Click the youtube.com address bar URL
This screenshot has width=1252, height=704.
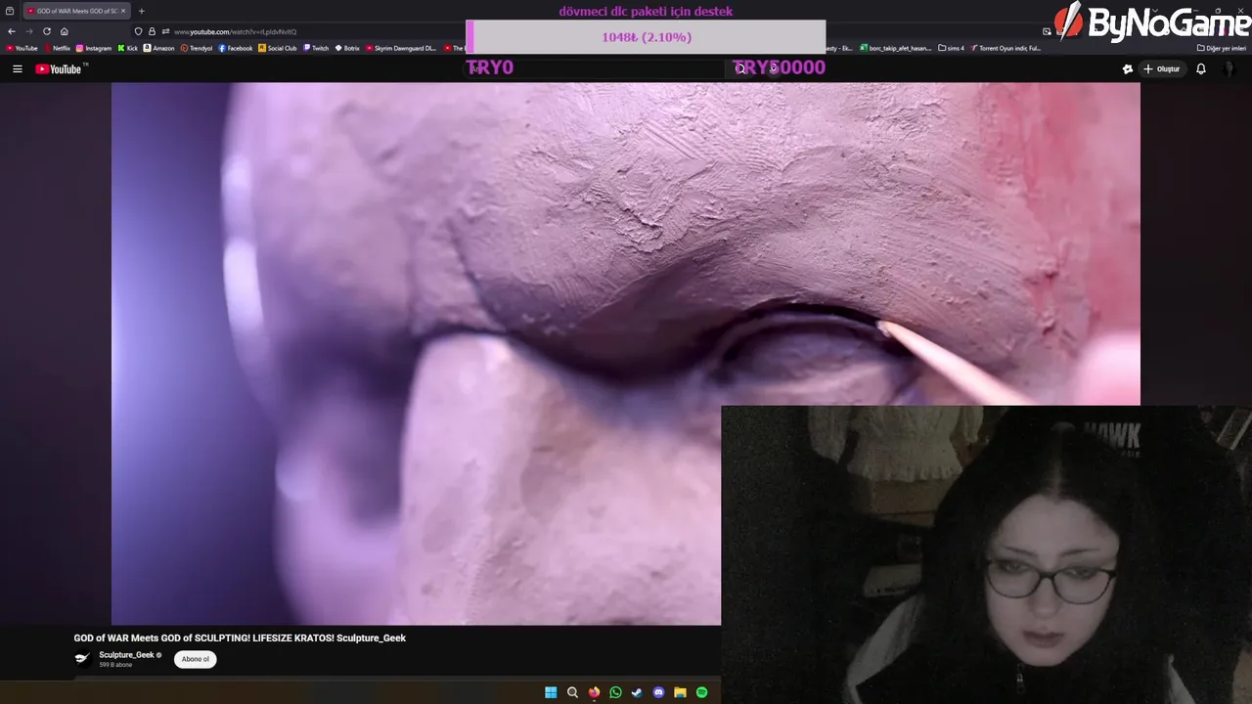(x=235, y=31)
